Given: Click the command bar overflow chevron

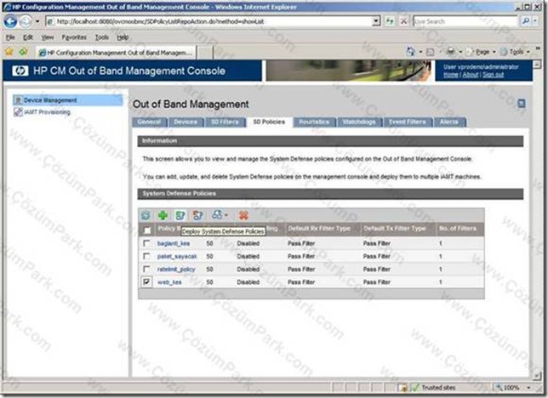Looking at the screenshot, I should [539, 48].
